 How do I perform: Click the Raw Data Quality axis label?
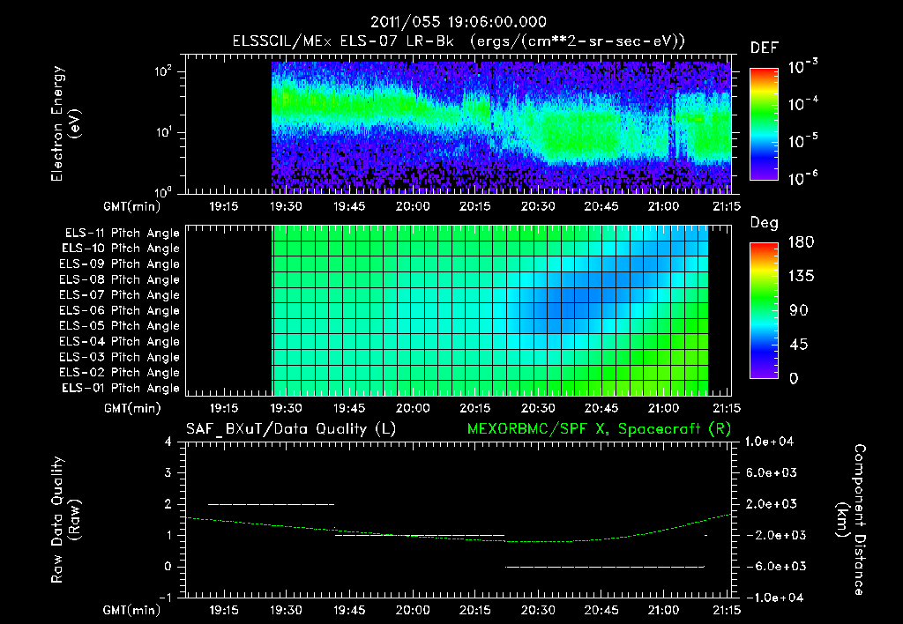coord(65,520)
